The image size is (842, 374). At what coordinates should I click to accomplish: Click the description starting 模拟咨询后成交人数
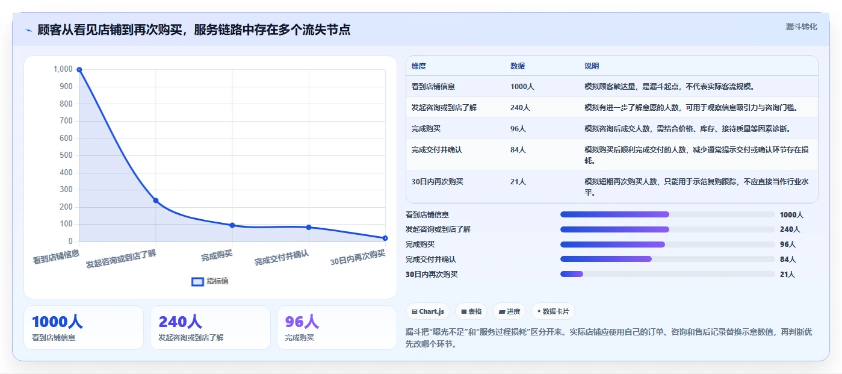tap(687, 128)
